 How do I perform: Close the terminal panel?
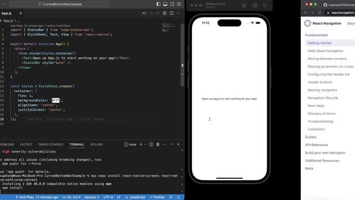179,144
